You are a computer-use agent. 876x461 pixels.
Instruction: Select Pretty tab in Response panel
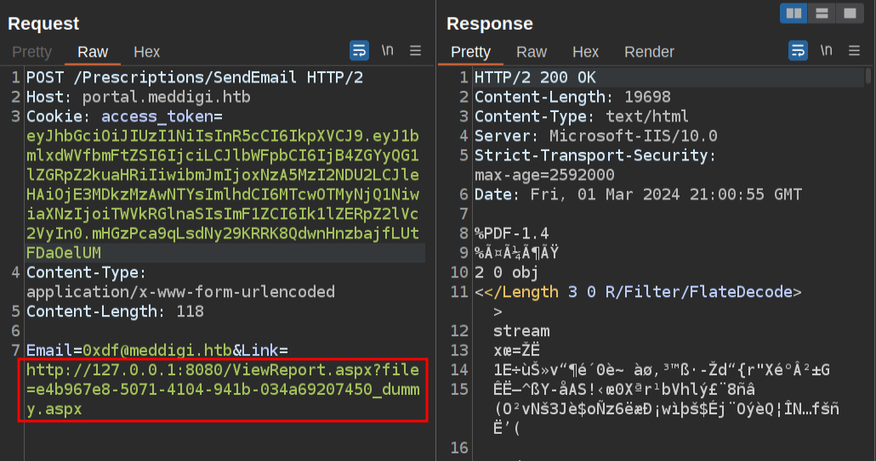pos(470,52)
